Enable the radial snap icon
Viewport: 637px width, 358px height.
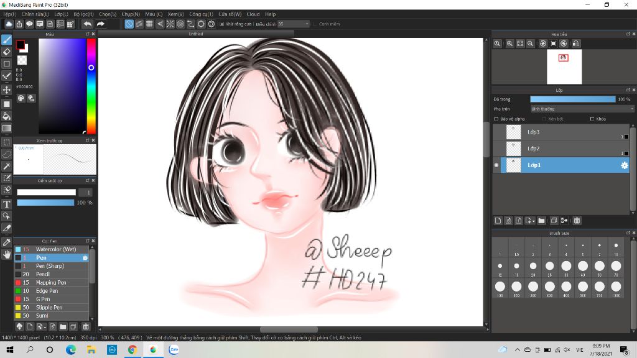click(x=170, y=24)
